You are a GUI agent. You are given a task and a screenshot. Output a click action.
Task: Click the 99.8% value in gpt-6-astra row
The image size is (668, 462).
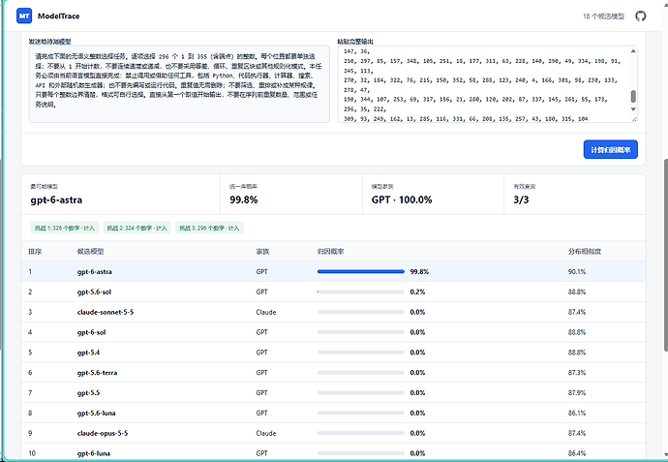(x=419, y=271)
